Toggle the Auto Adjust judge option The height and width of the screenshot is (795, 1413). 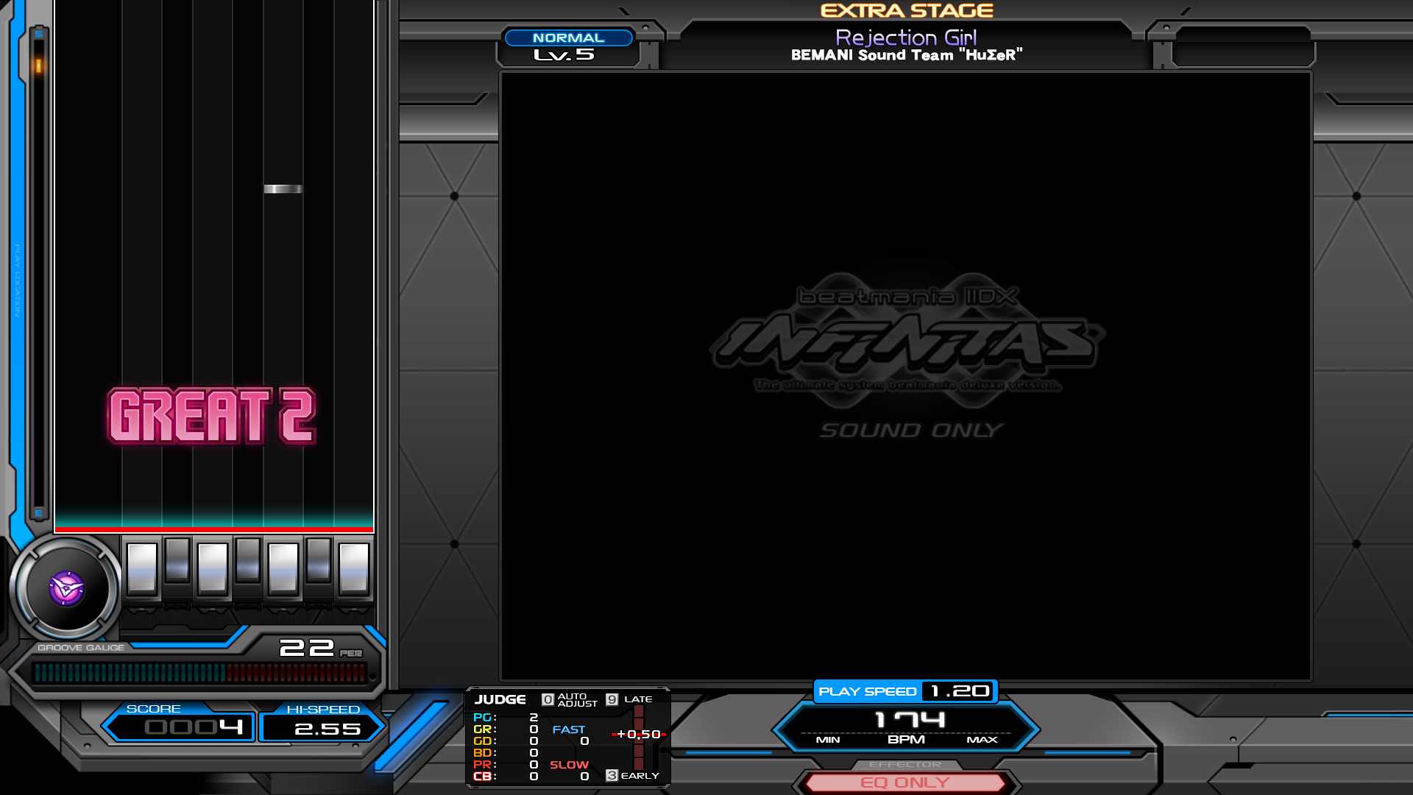coord(577,700)
